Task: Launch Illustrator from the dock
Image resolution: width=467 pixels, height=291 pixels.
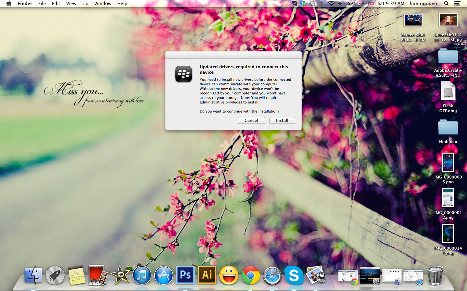Action: [x=207, y=275]
